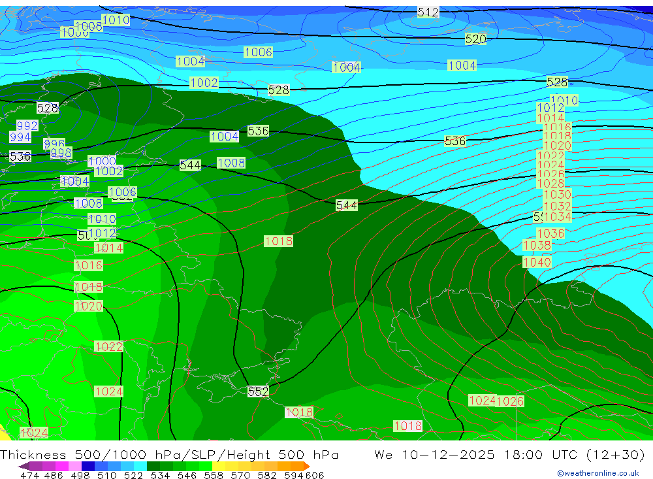
Task: Click the legend value 498
Action: click(x=80, y=475)
